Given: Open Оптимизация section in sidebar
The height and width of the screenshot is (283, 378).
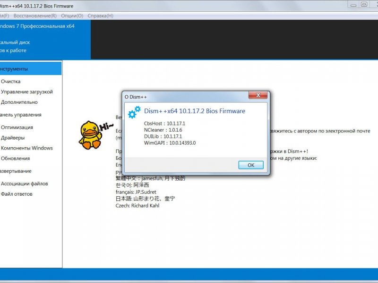Looking at the screenshot, I should [17, 127].
